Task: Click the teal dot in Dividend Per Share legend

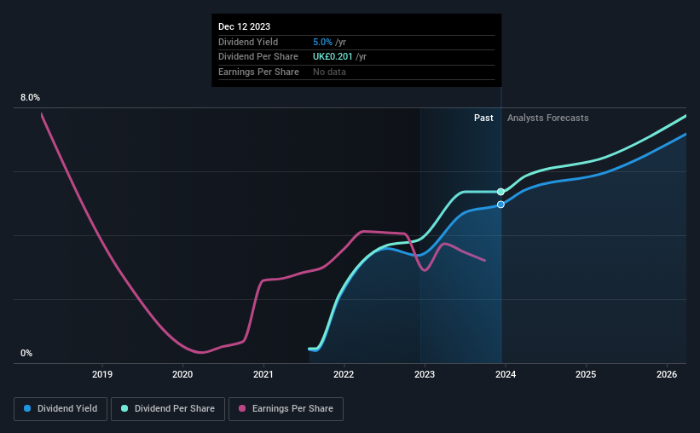Action: (x=124, y=408)
